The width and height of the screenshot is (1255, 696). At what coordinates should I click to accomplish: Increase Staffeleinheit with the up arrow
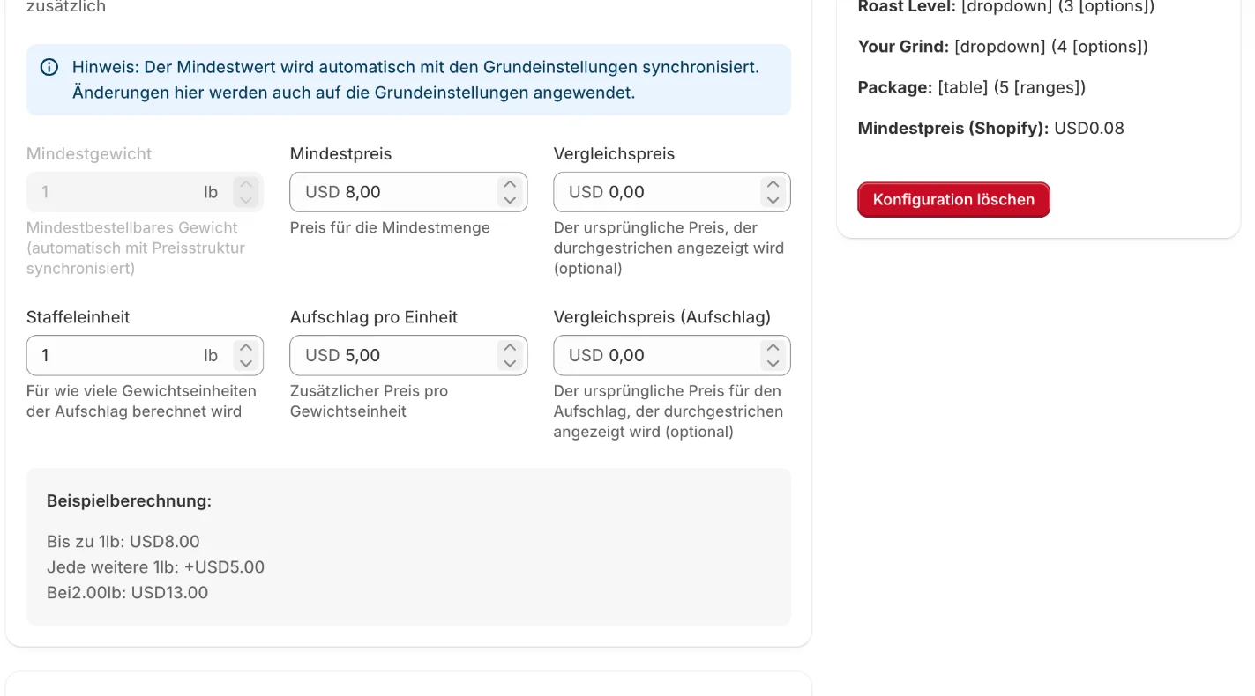245,347
